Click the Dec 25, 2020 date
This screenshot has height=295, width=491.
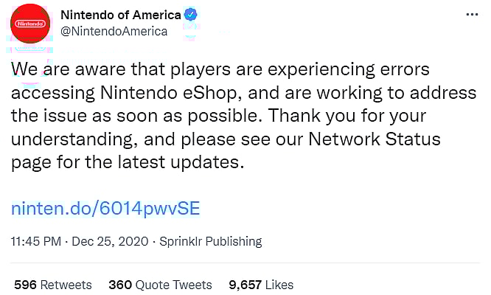click(110, 241)
